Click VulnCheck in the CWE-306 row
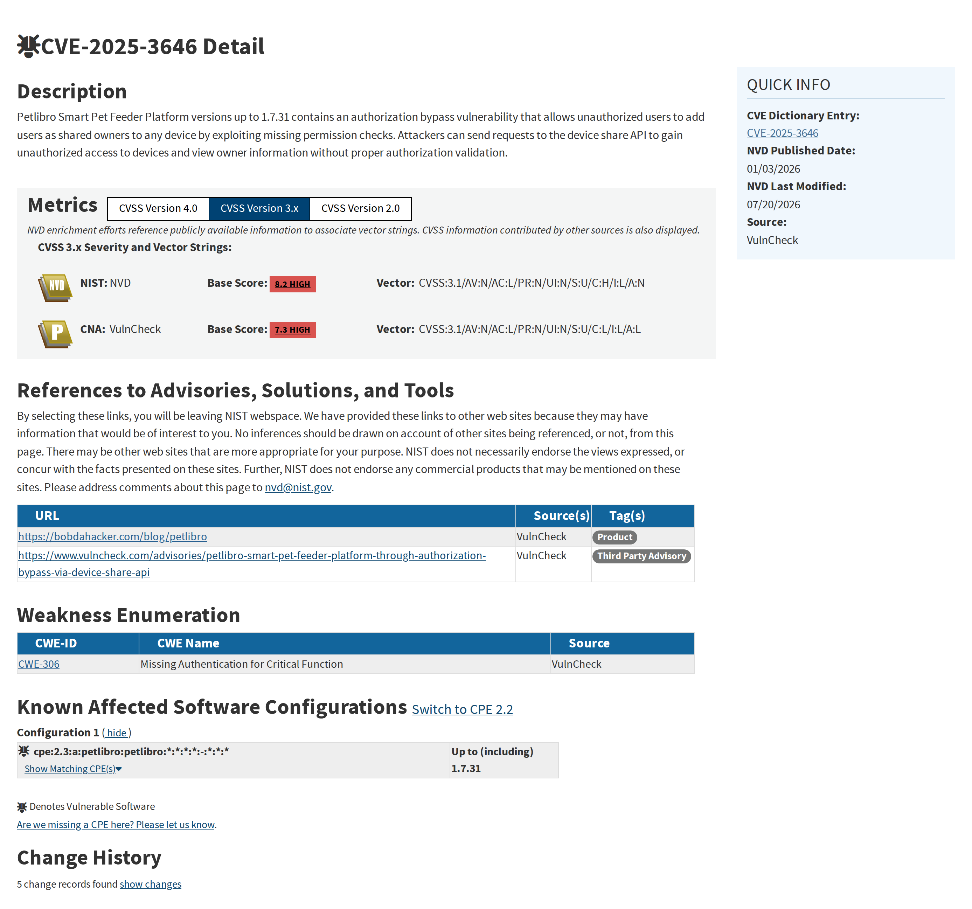This screenshot has width=972, height=909. point(576,664)
